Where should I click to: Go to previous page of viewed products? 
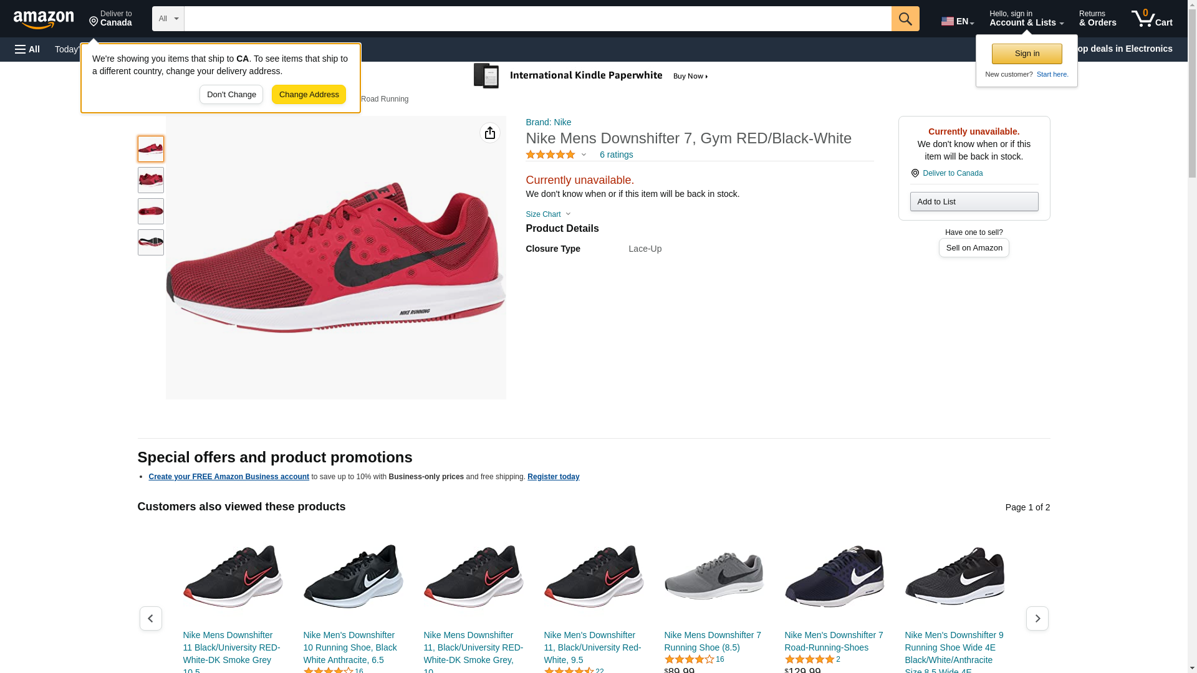(x=150, y=618)
